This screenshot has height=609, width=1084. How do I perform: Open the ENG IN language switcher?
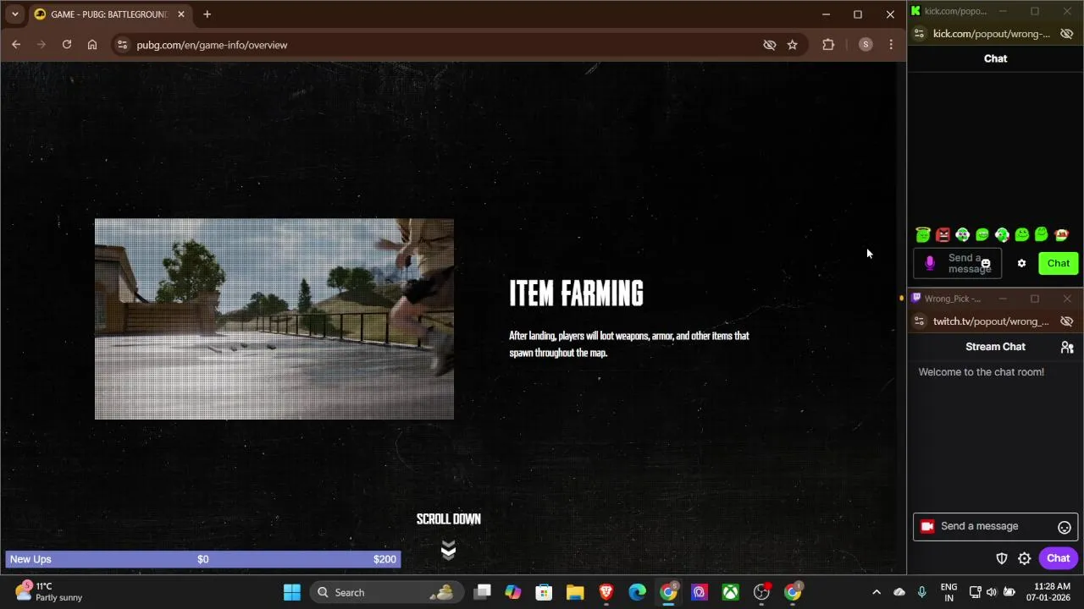pyautogui.click(x=948, y=592)
